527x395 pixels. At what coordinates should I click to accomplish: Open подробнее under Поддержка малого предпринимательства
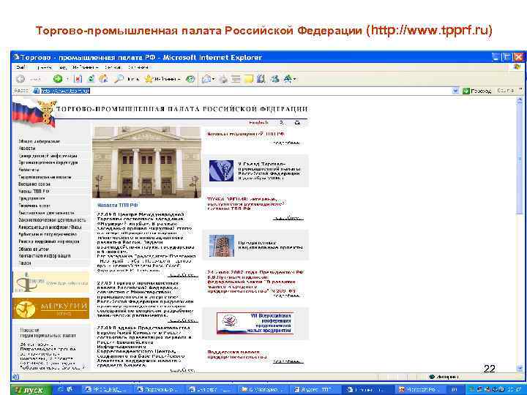tap(288, 362)
